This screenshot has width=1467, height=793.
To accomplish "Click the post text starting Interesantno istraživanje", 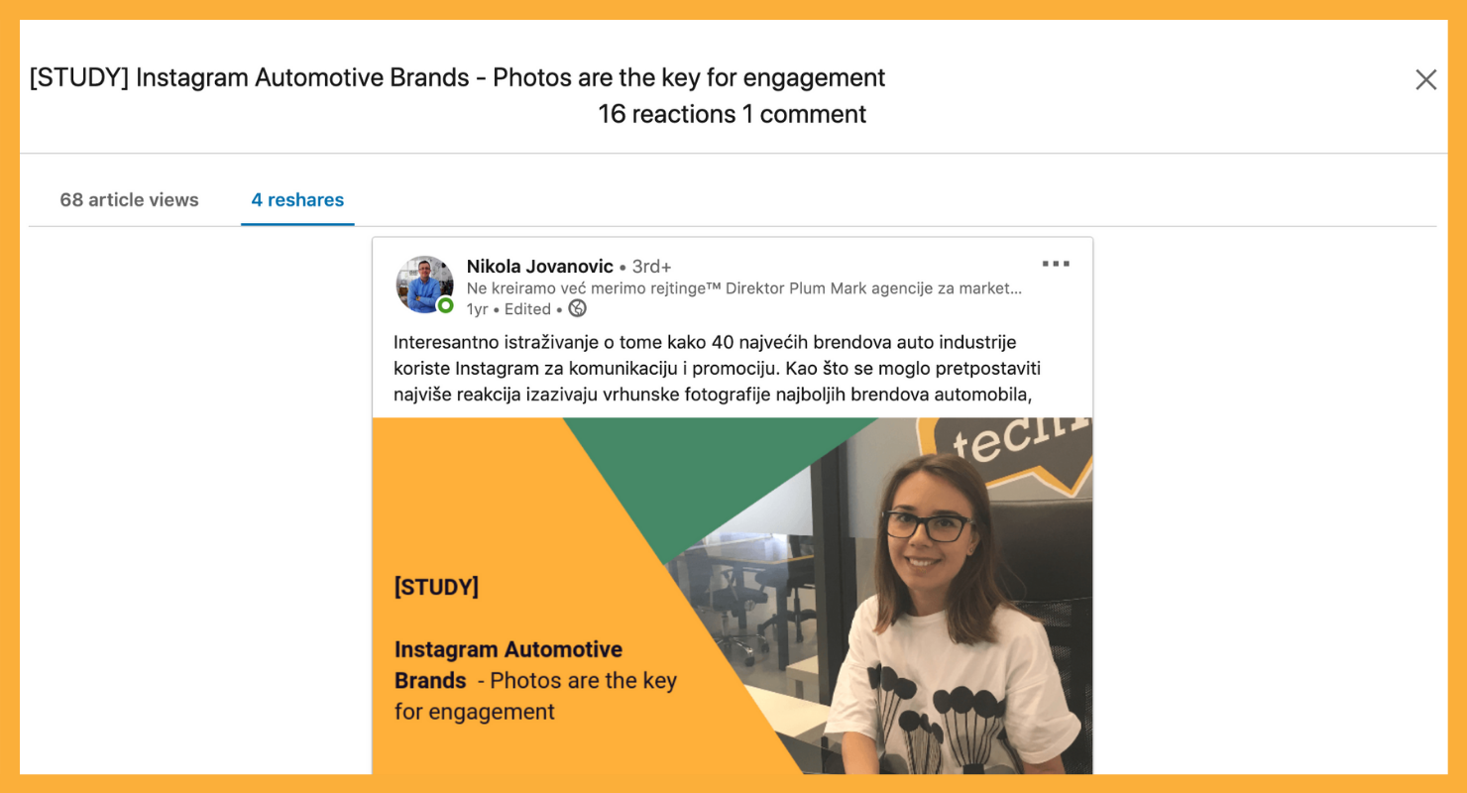I will pyautogui.click(x=721, y=370).
